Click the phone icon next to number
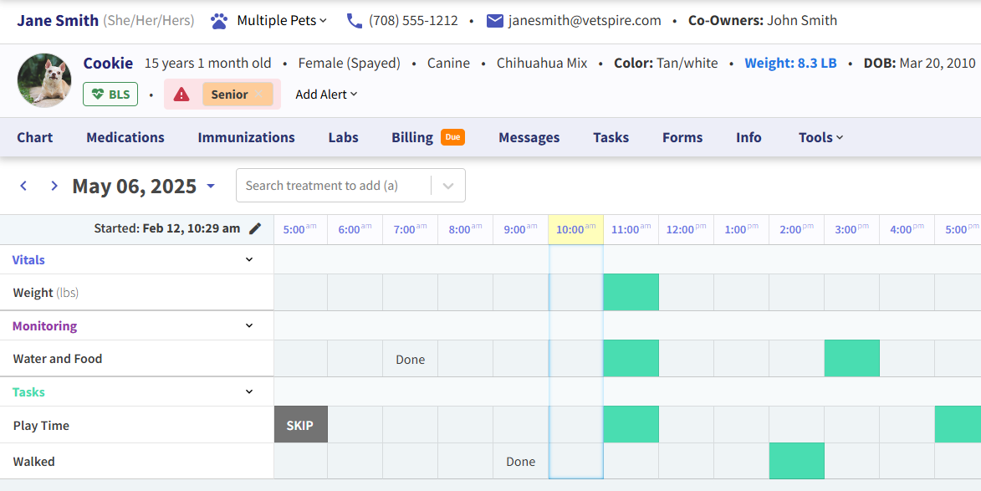 tap(355, 21)
